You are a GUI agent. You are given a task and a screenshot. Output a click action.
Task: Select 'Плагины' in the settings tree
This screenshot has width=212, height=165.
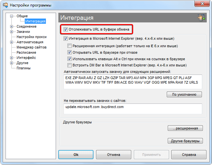tap(23, 68)
